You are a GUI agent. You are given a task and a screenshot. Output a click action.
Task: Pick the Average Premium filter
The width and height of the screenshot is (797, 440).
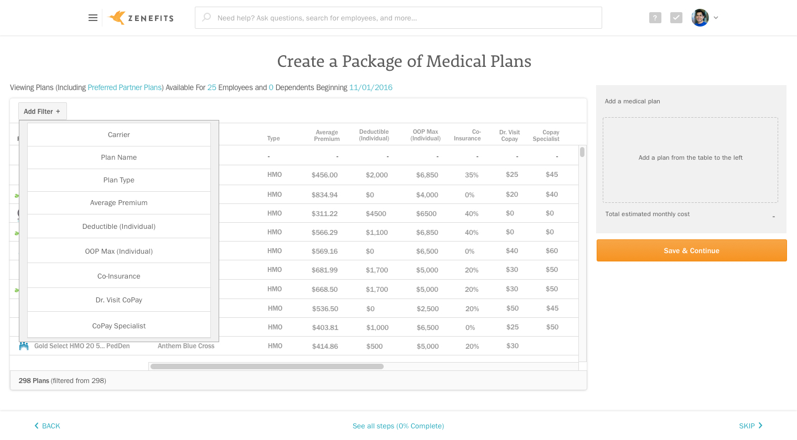(x=119, y=203)
